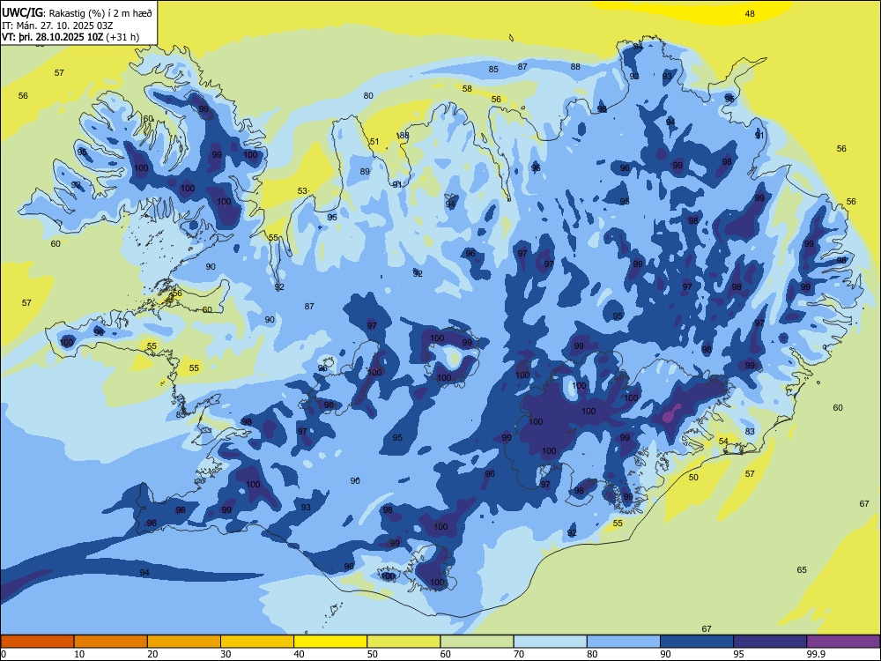
Task: Click the orange 10–20 legend swatch
Action: [x=111, y=642]
